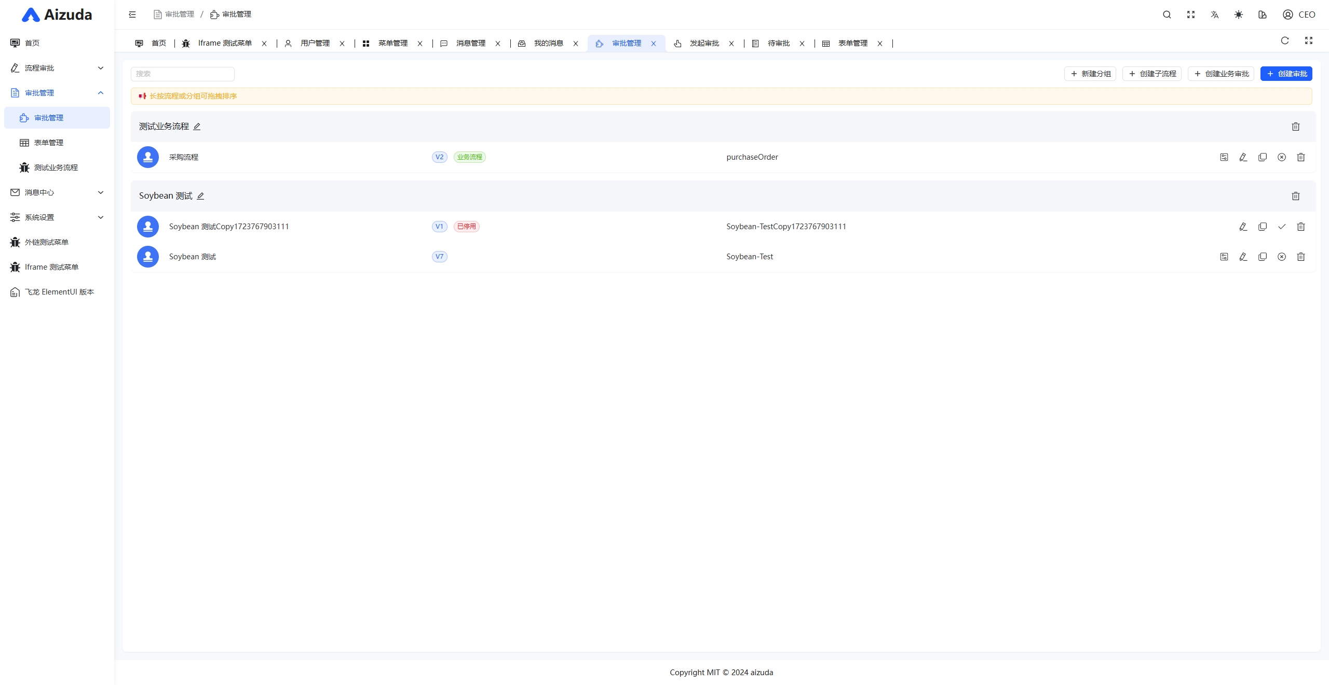Screen dimensions: 1329x685
Task: Switch to the 发起审批 tab
Action: pos(704,44)
